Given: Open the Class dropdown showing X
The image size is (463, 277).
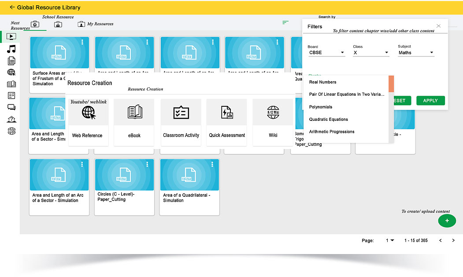Looking at the screenshot, I should (371, 52).
